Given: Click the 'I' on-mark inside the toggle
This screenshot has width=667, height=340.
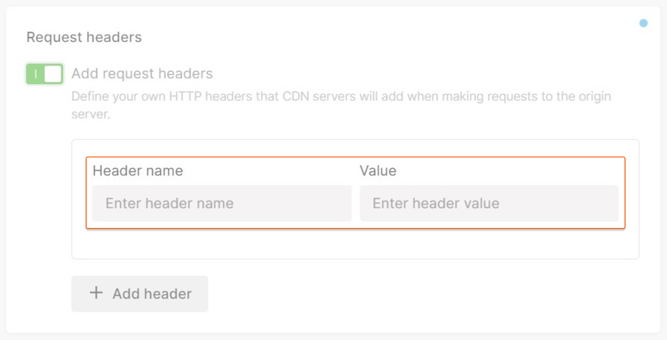Looking at the screenshot, I should pyautogui.click(x=36, y=74).
